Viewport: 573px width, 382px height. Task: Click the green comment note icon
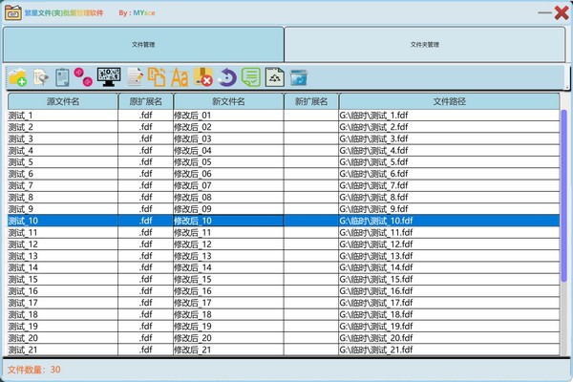point(250,77)
